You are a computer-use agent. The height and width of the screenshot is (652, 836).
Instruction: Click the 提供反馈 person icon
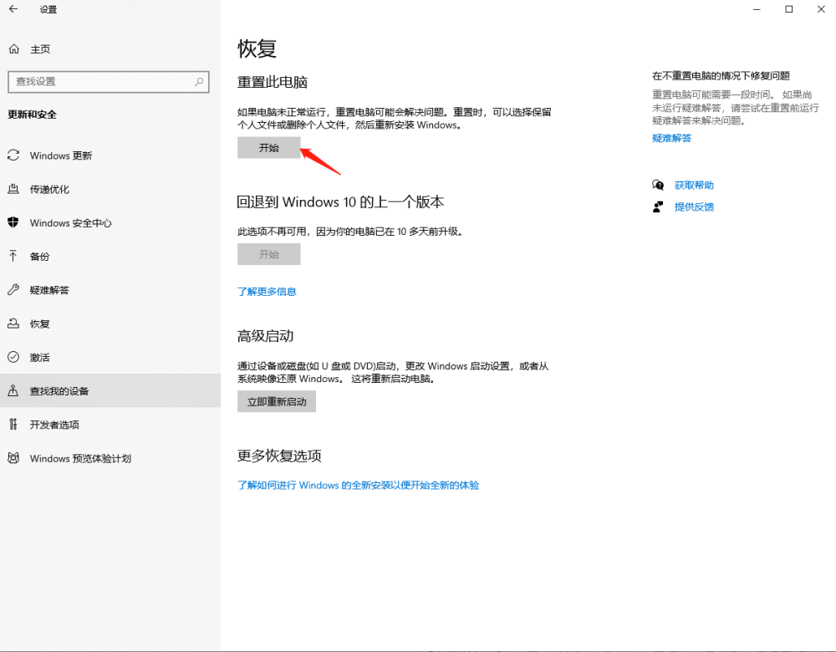pyautogui.click(x=658, y=206)
